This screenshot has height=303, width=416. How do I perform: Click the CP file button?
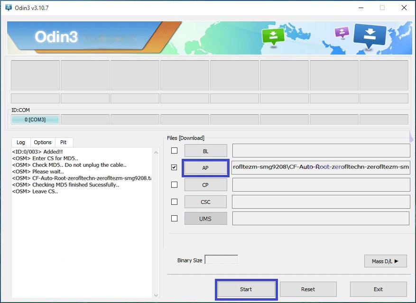tap(205, 184)
